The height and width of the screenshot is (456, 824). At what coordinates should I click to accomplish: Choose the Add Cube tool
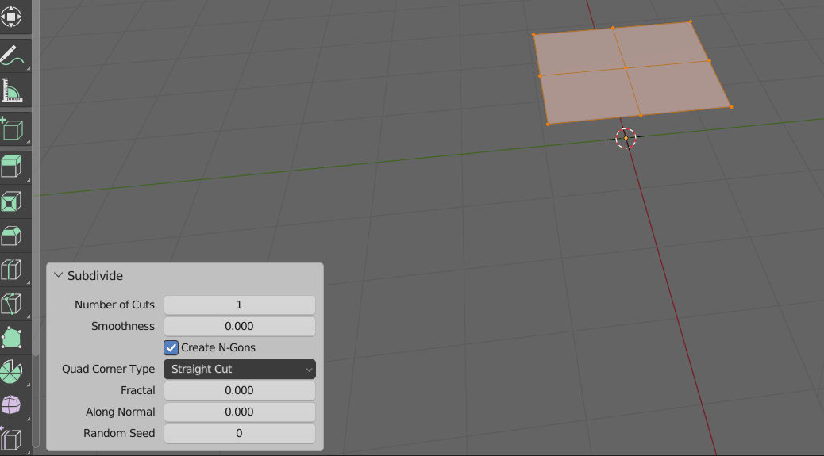tap(12, 129)
